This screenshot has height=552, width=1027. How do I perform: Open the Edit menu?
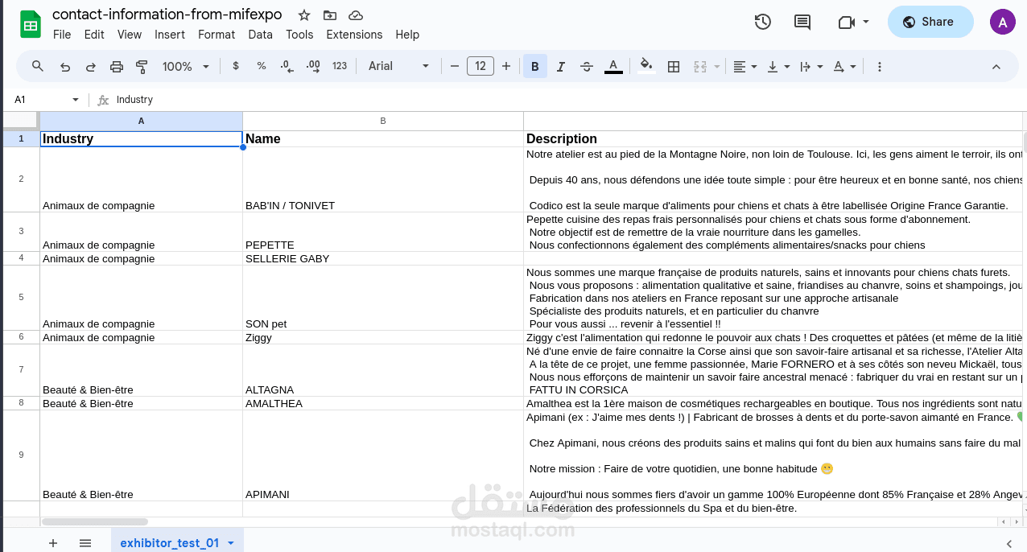point(94,35)
